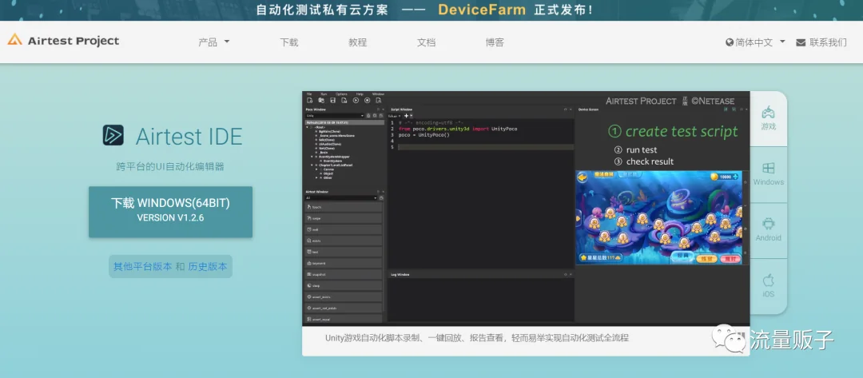Click the Stop script toolbar icon
863x378 pixels.
pyautogui.click(x=367, y=101)
